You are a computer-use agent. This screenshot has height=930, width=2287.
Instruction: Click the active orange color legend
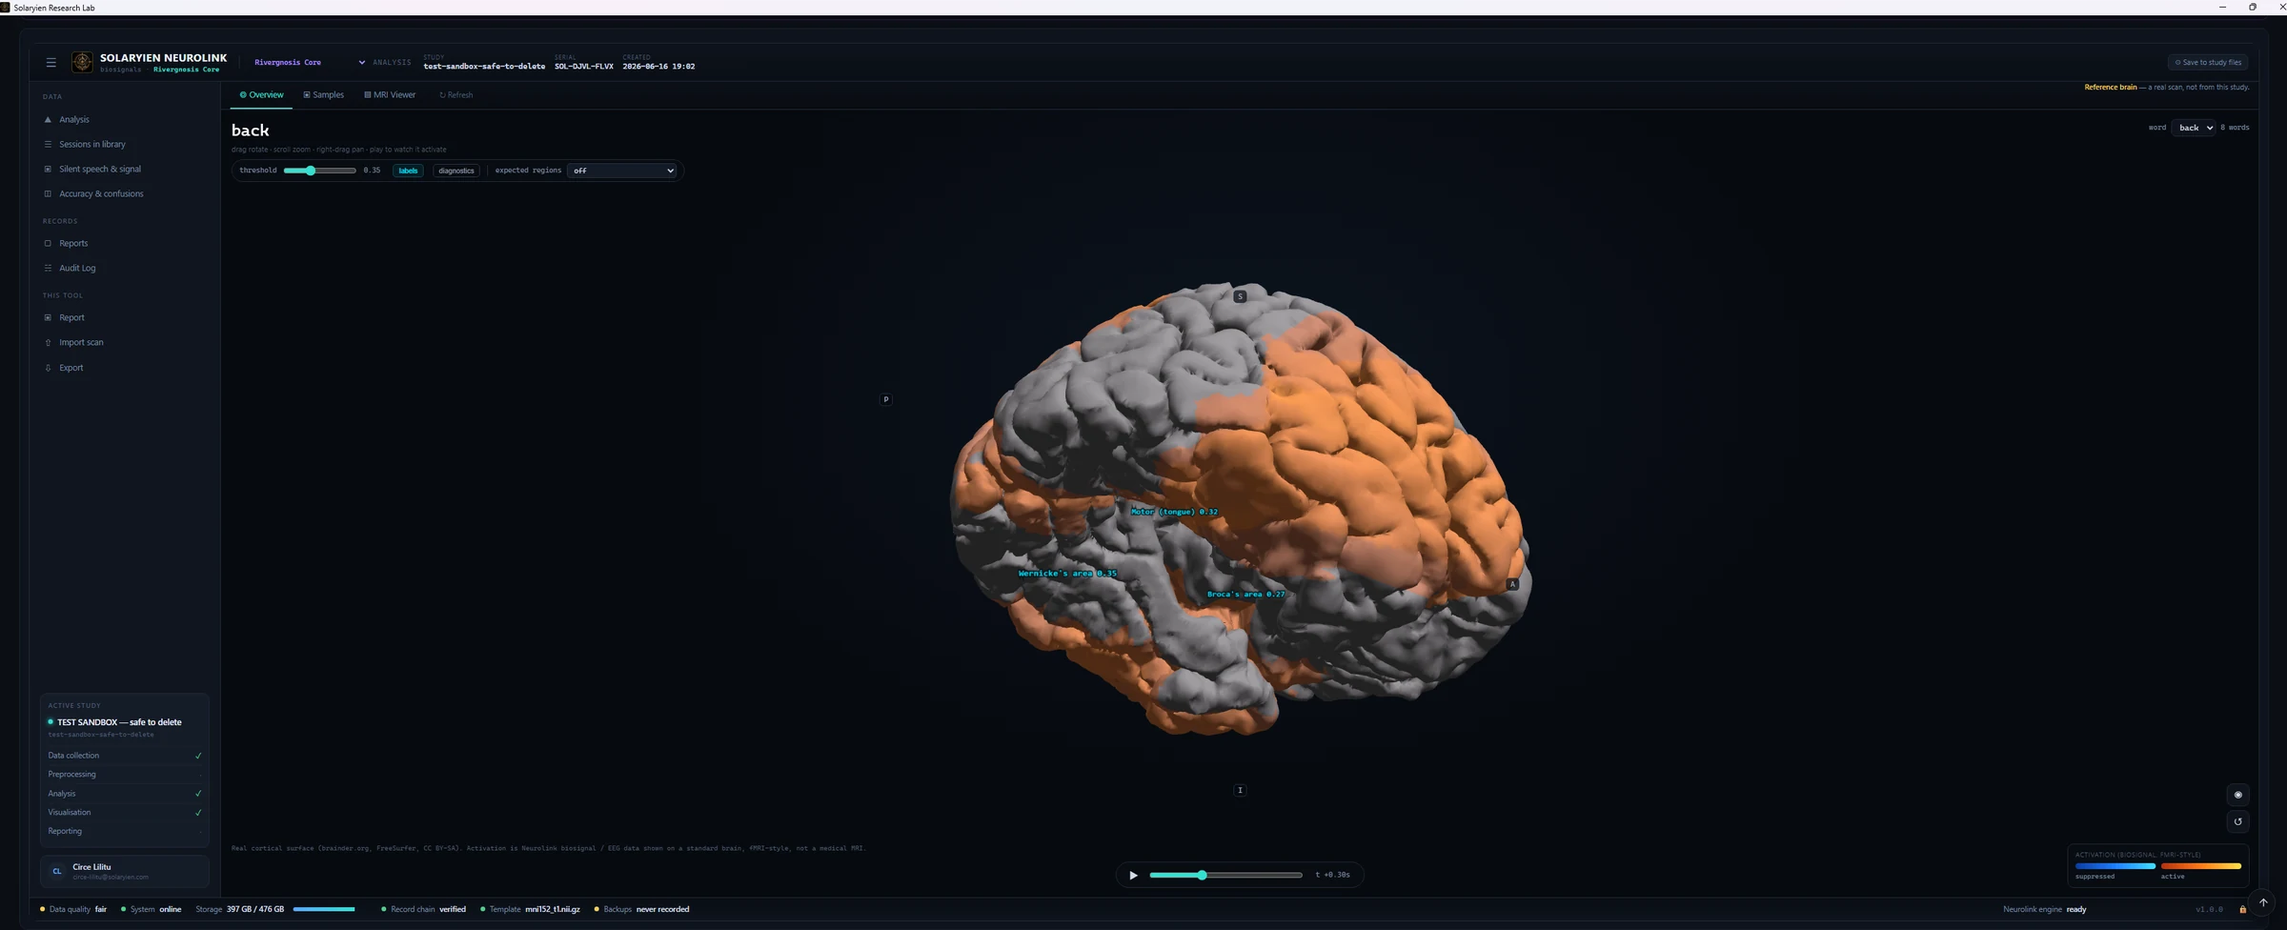pos(2200,867)
